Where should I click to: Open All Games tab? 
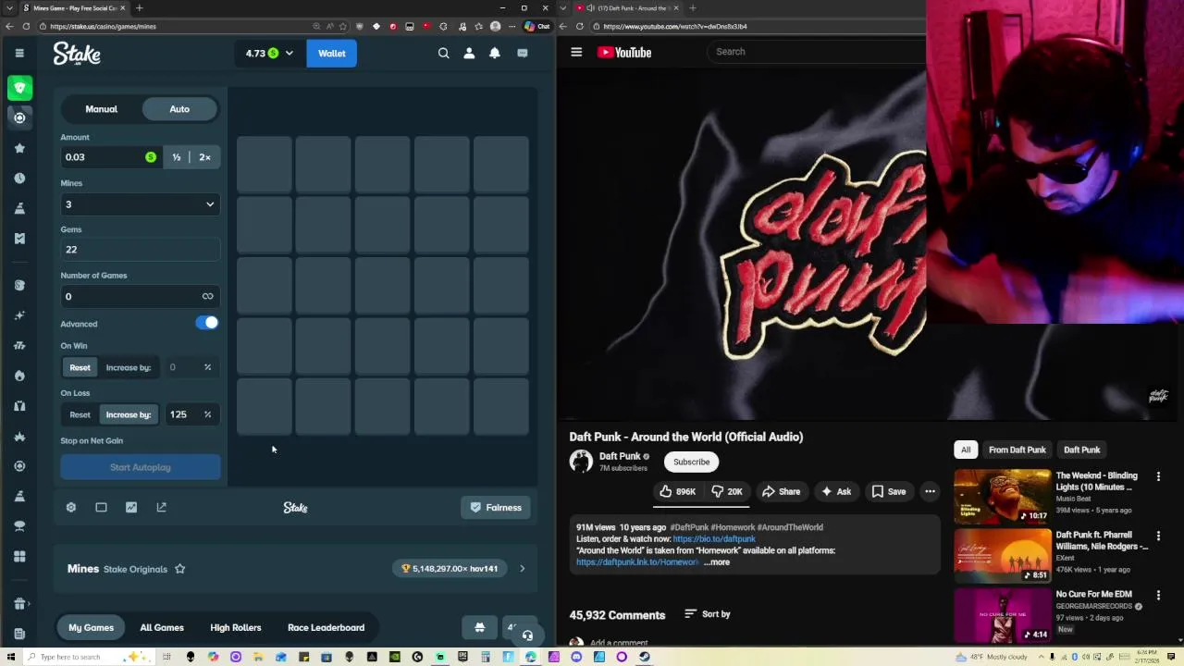[162, 627]
